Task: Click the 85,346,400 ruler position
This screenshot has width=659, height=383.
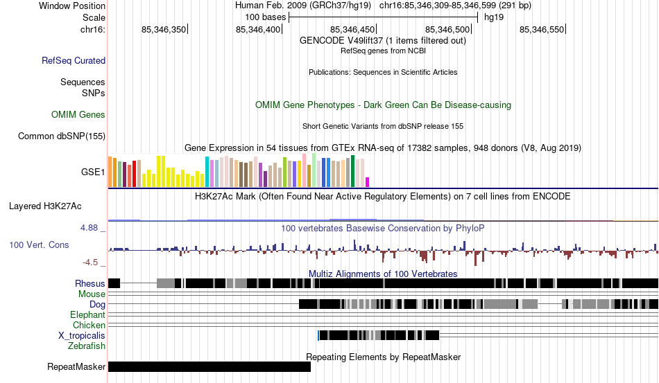Action: click(258, 29)
